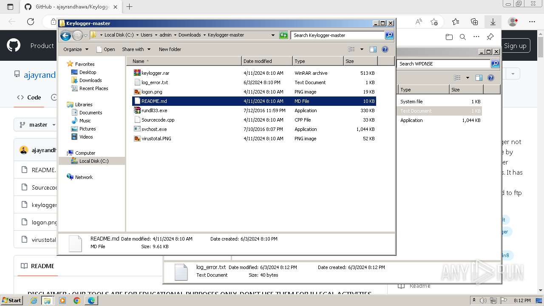Click the Help question mark icon
Viewport: 544px width, 306px height.
click(385, 49)
